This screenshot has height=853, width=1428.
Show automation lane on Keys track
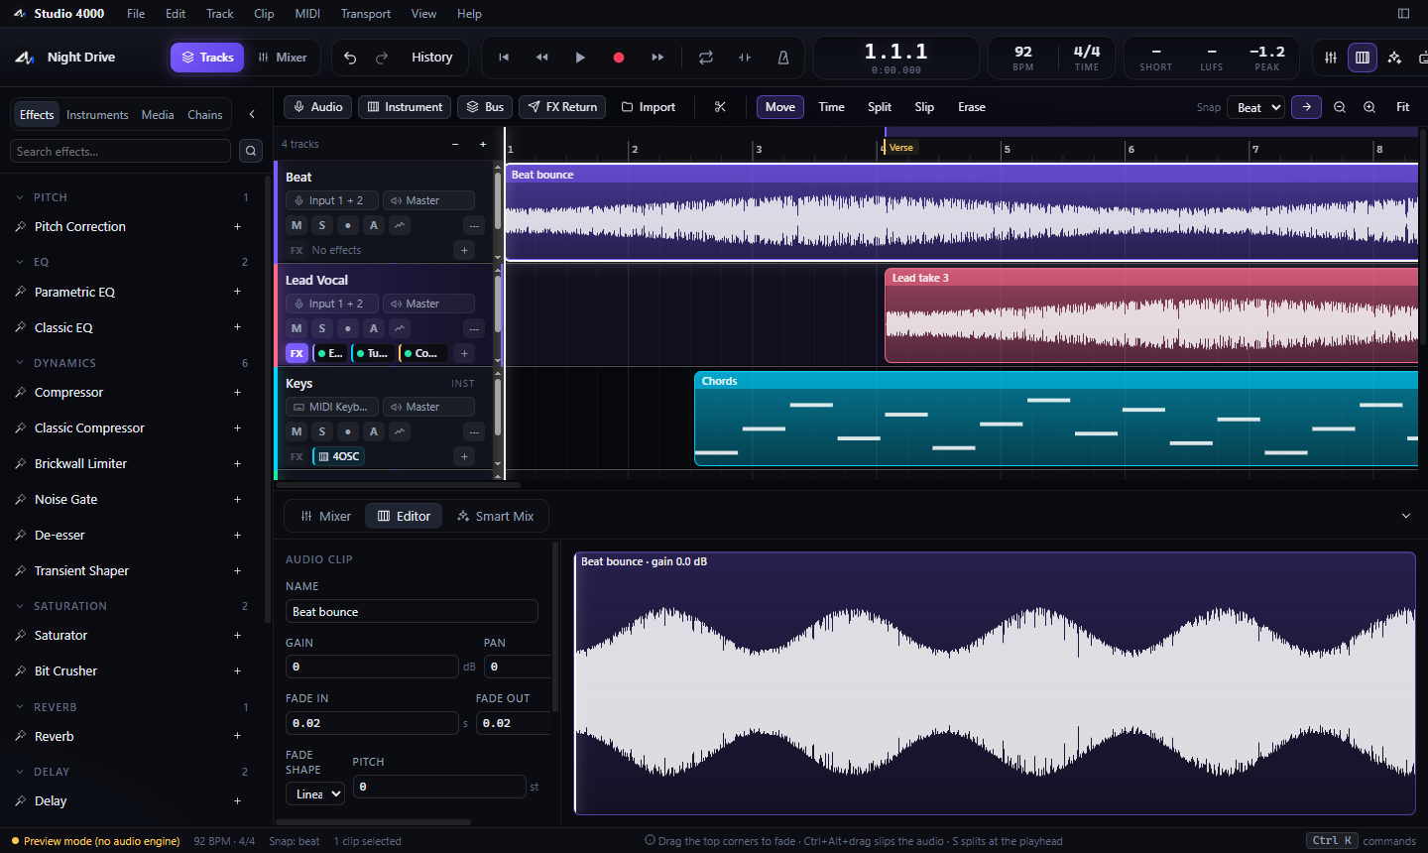(400, 431)
